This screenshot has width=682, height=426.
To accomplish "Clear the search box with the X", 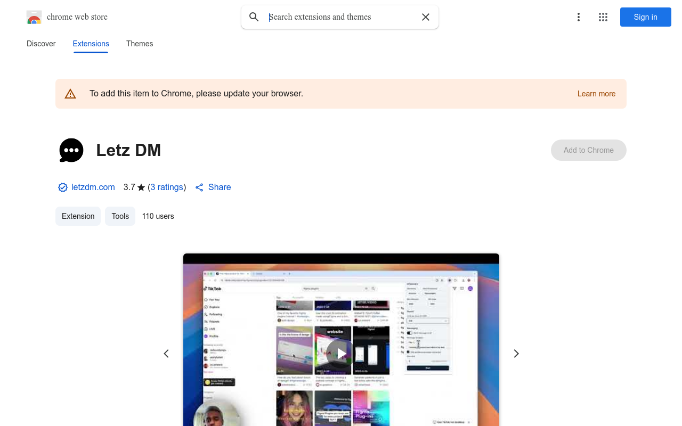I will tap(426, 17).
